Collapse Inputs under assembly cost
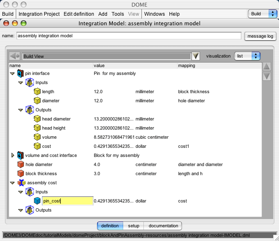Image resolution: width=279 pixels, height=241 pixels. coord(21,192)
